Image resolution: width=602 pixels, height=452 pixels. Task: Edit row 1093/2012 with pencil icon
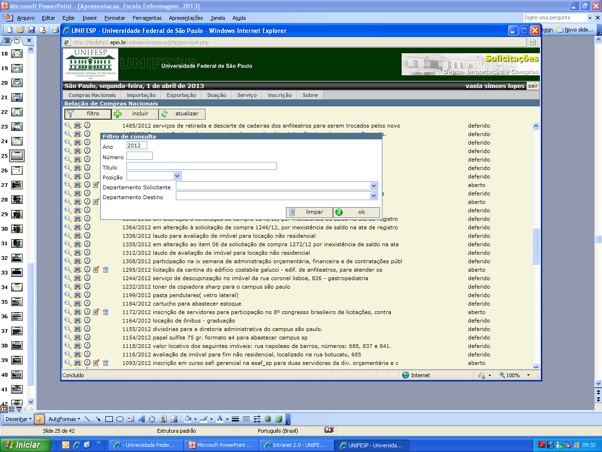(96, 363)
